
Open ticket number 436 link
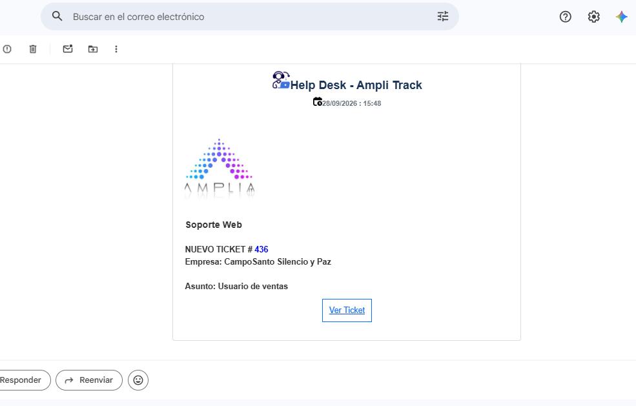(262, 249)
